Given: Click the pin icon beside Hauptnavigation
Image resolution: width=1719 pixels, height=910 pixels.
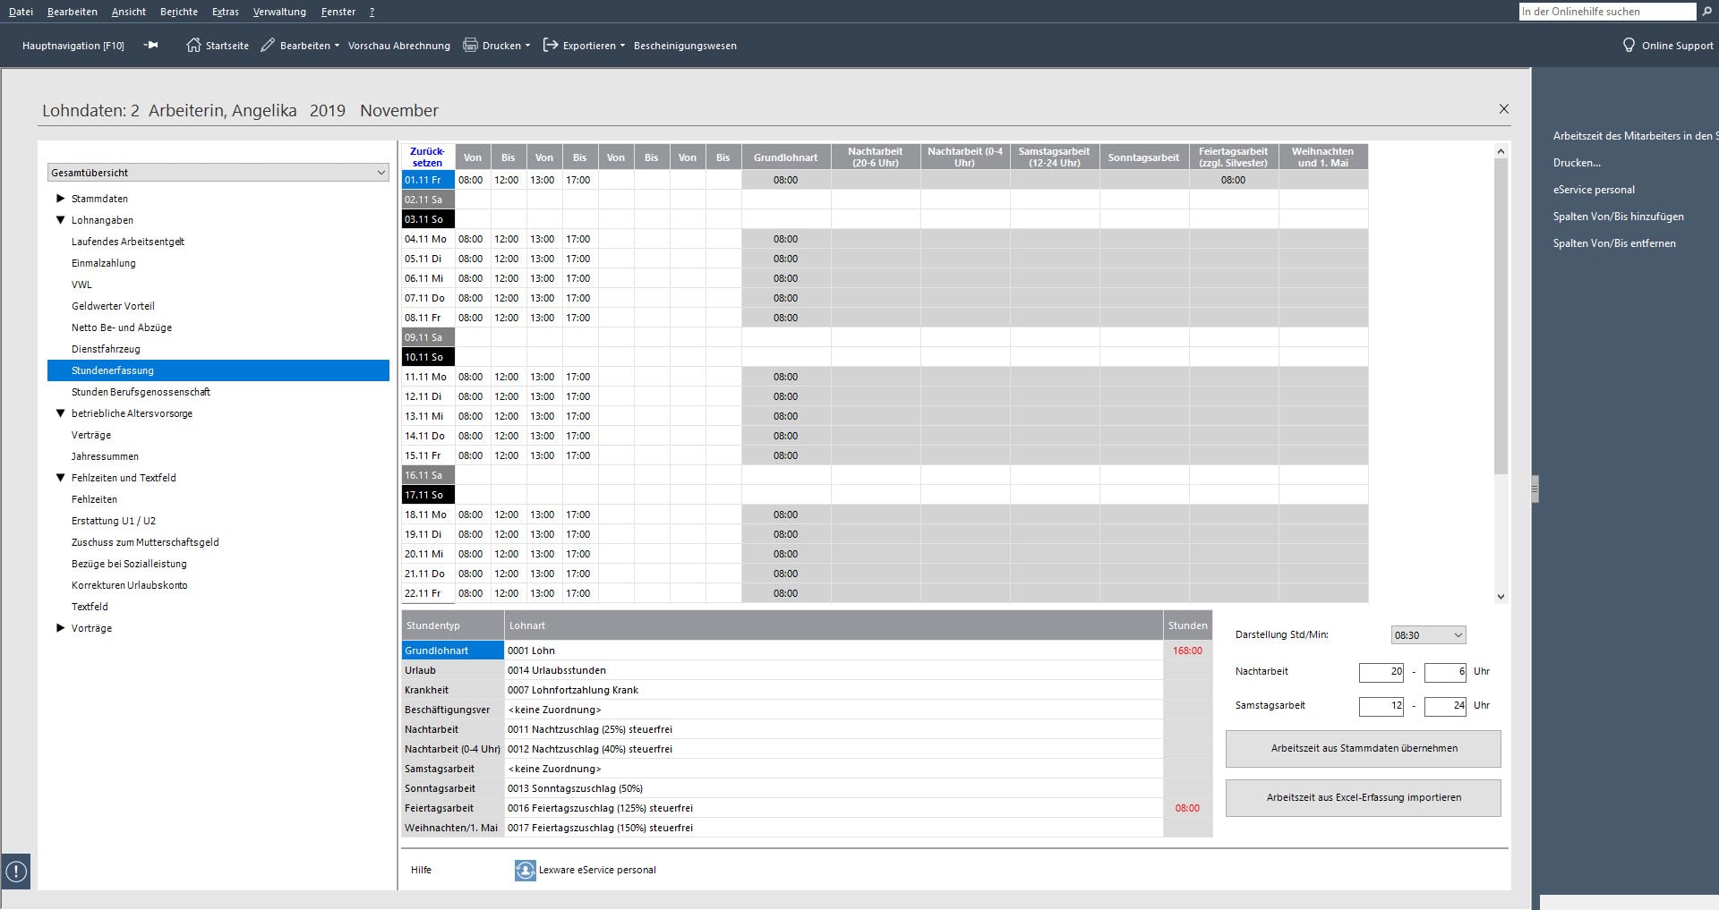Looking at the screenshot, I should coord(150,45).
